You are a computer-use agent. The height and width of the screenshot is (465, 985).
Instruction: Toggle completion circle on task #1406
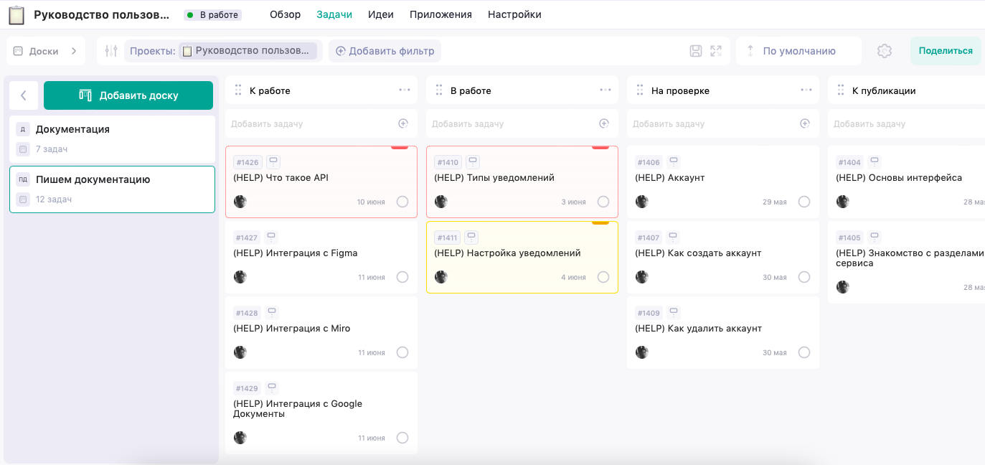804,202
